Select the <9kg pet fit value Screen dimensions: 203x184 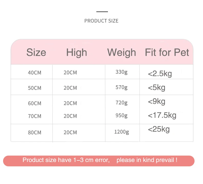(x=156, y=102)
